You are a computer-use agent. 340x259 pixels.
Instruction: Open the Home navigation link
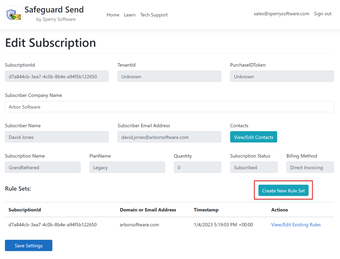113,15
